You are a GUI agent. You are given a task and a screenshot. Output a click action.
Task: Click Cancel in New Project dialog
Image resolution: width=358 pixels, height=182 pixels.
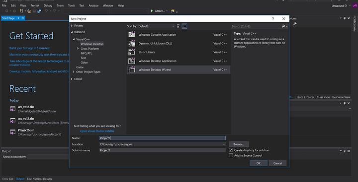(x=277, y=163)
